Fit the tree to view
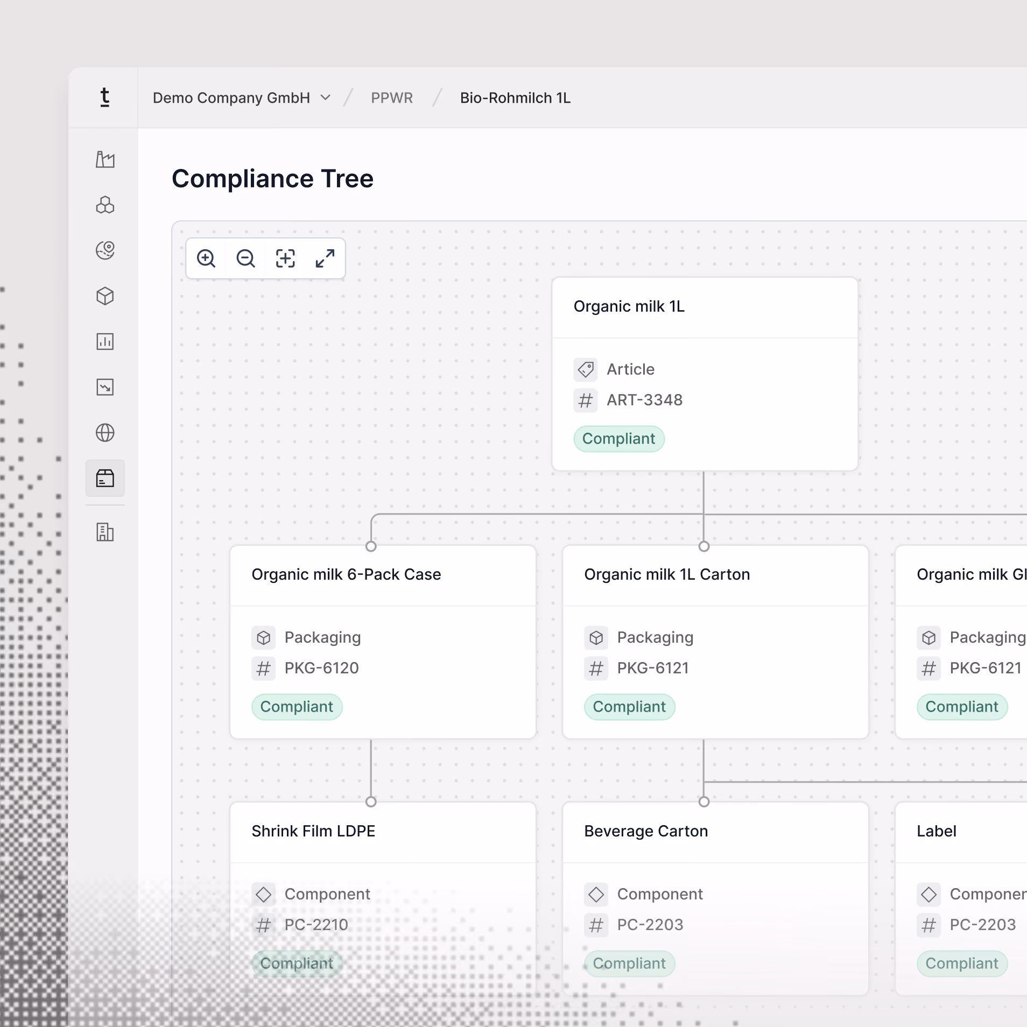1027x1027 pixels. pos(285,258)
